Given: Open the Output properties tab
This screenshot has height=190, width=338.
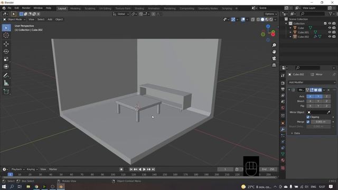Looking at the screenshot, I should pos(283,89).
